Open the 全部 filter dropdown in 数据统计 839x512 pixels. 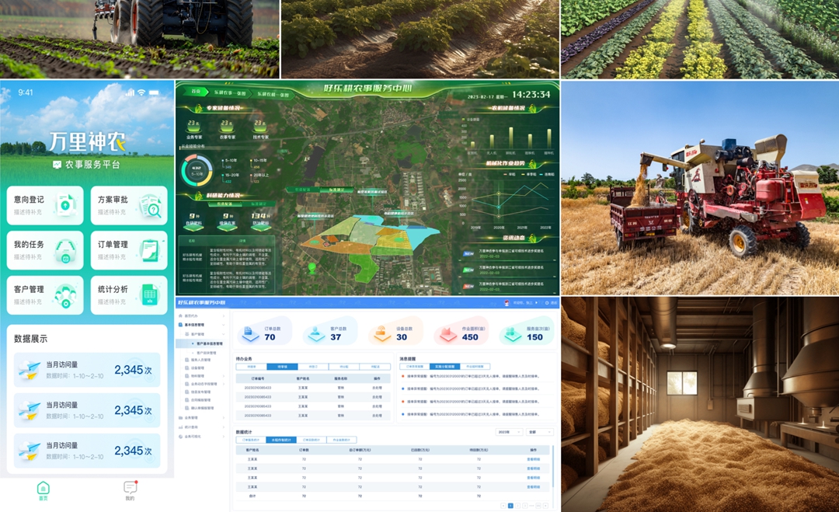(x=539, y=431)
